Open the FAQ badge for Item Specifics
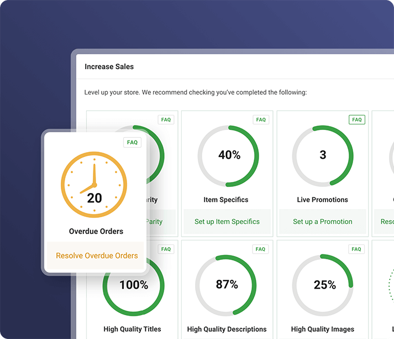Image resolution: width=394 pixels, height=339 pixels. coord(261,120)
